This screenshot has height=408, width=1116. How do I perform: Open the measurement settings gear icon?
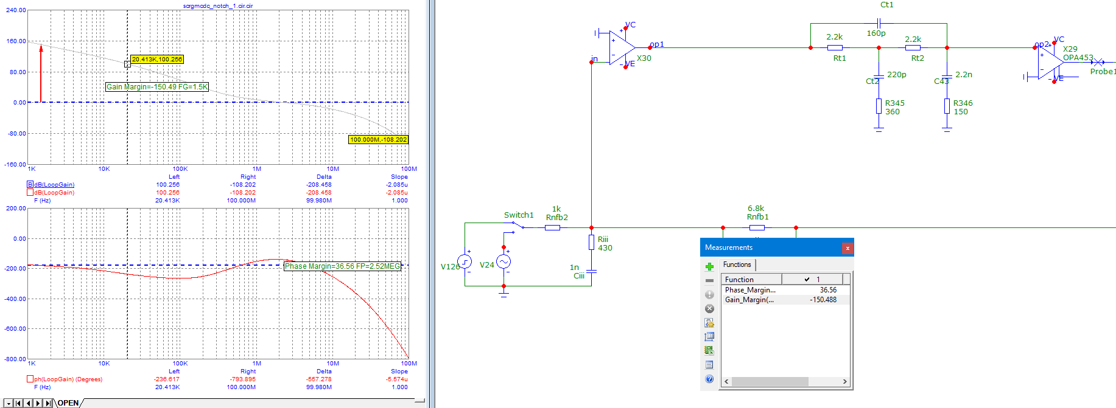point(709,323)
